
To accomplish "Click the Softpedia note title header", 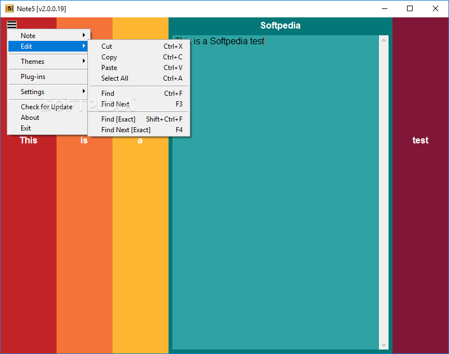I will [x=280, y=26].
